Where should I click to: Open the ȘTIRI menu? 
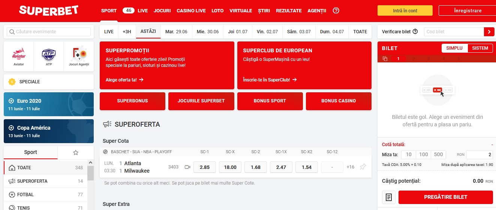(264, 11)
